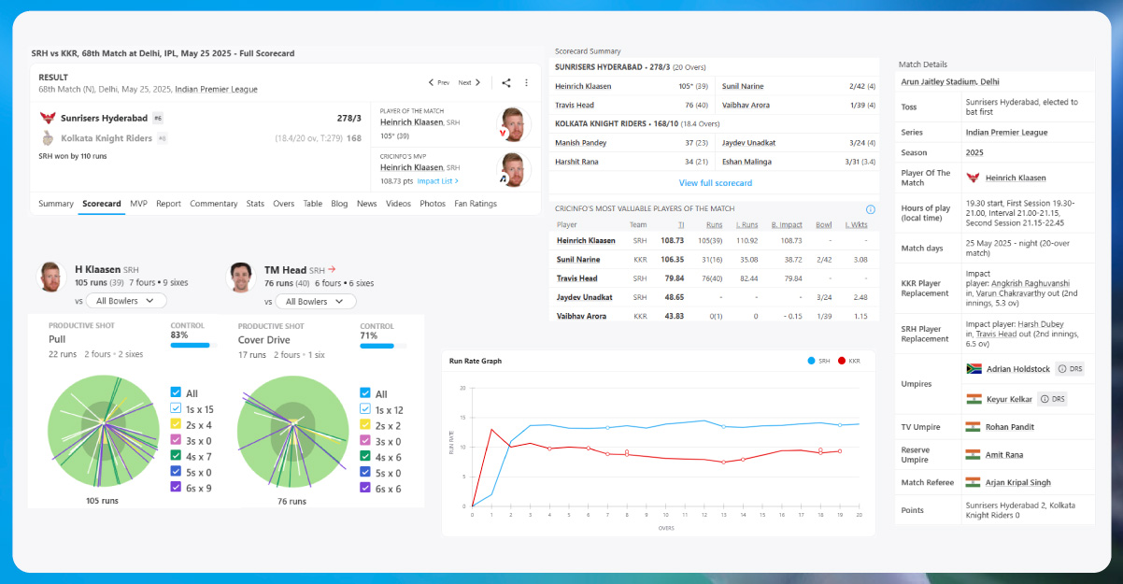The height and width of the screenshot is (584, 1123).
Task: Toggle the 4s x 6 checkbox for Head
Action: tap(365, 457)
